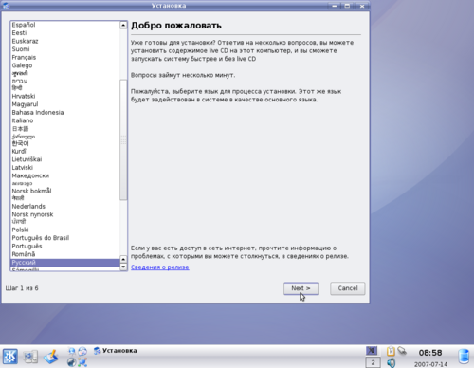The height and width of the screenshot is (368, 474).
Task: Select Euskaraz in the language list
Action: (65, 41)
